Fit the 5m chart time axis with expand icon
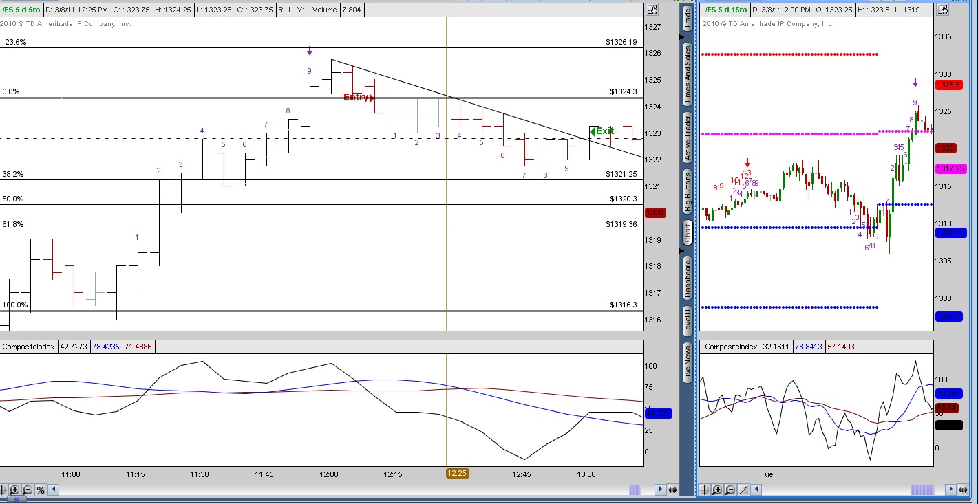This screenshot has width=978, height=504. pyautogui.click(x=672, y=490)
